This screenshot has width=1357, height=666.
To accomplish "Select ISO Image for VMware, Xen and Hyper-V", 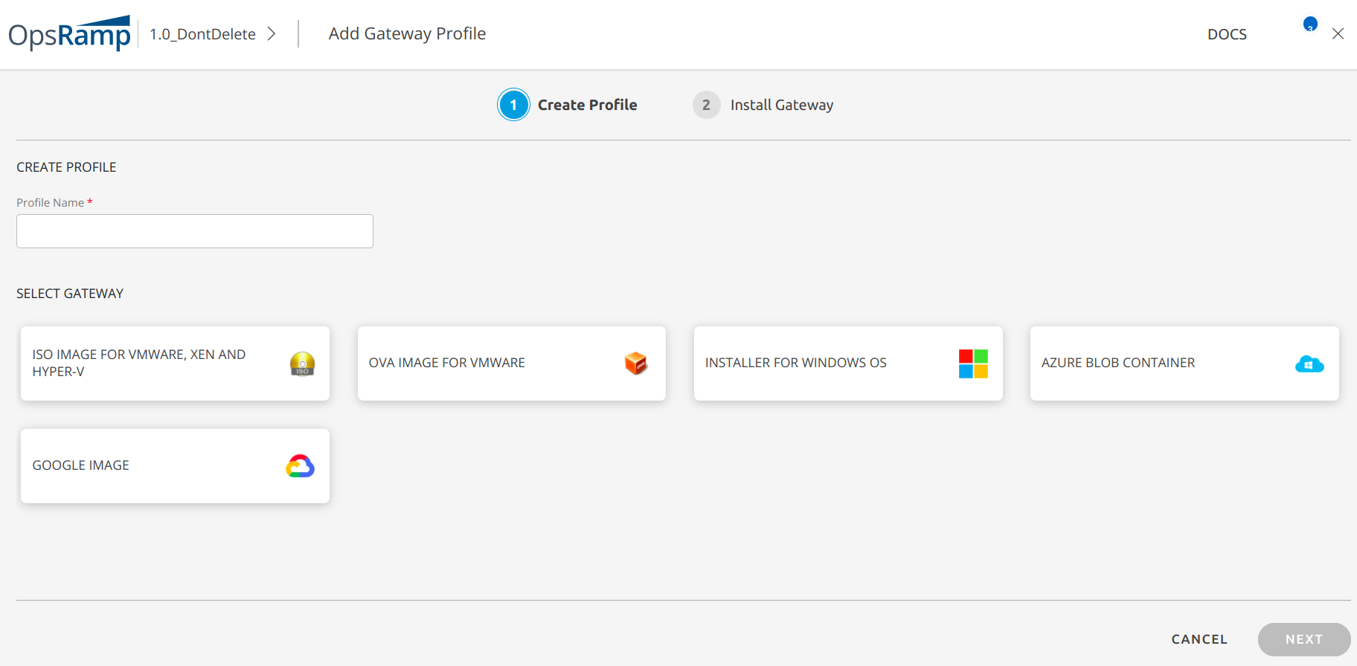I will pyautogui.click(x=175, y=363).
